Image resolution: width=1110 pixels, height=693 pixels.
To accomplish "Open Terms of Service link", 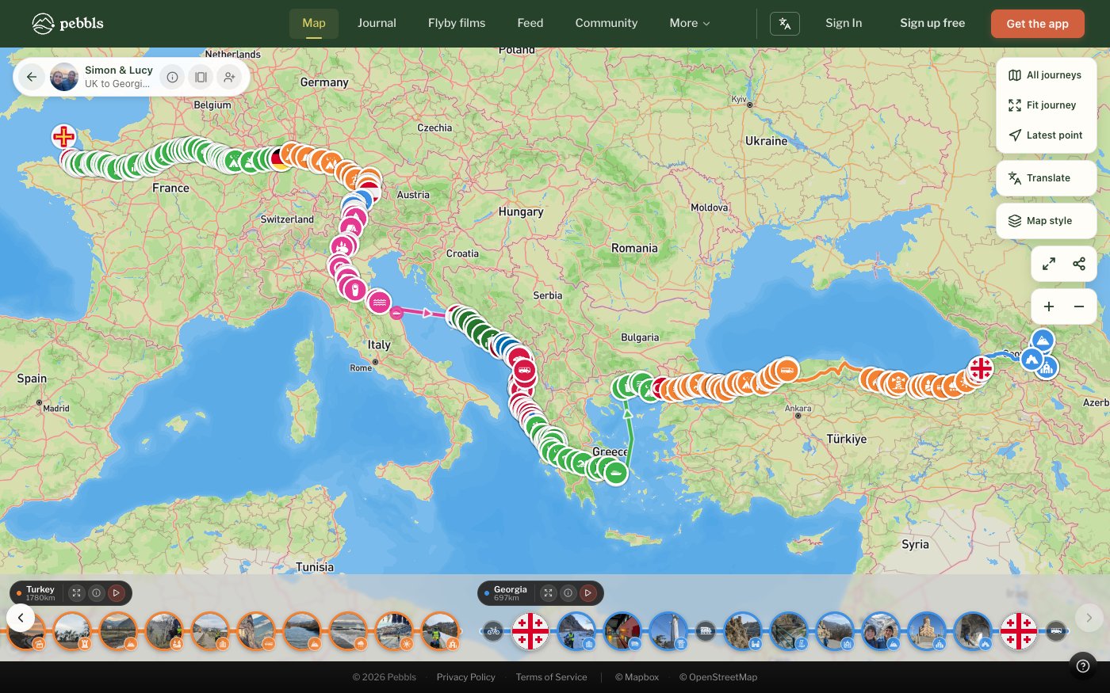I will 551,677.
